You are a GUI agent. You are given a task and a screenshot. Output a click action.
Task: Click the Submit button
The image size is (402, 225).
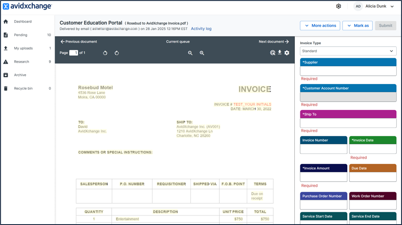[386, 25]
